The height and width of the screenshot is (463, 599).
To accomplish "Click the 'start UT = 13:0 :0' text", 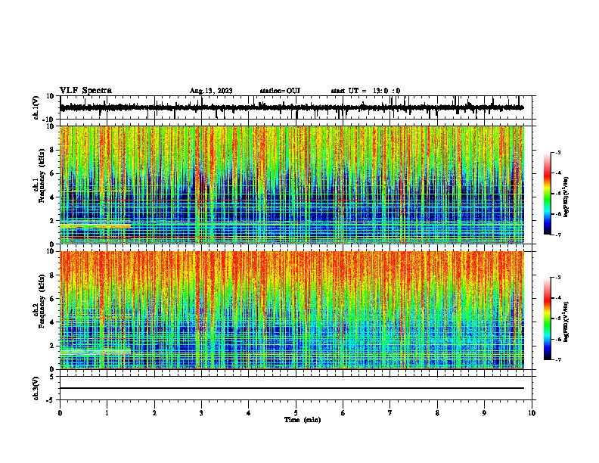I will [x=365, y=91].
